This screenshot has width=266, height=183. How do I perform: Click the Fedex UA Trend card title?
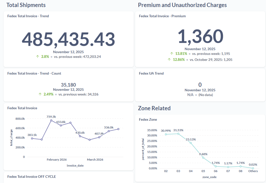click(151, 73)
